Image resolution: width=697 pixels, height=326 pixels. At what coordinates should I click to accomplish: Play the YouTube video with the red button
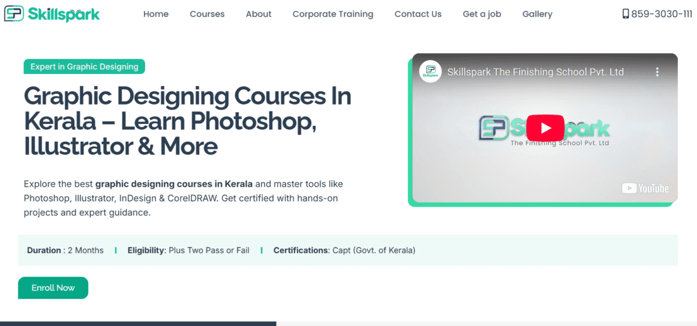[546, 128]
